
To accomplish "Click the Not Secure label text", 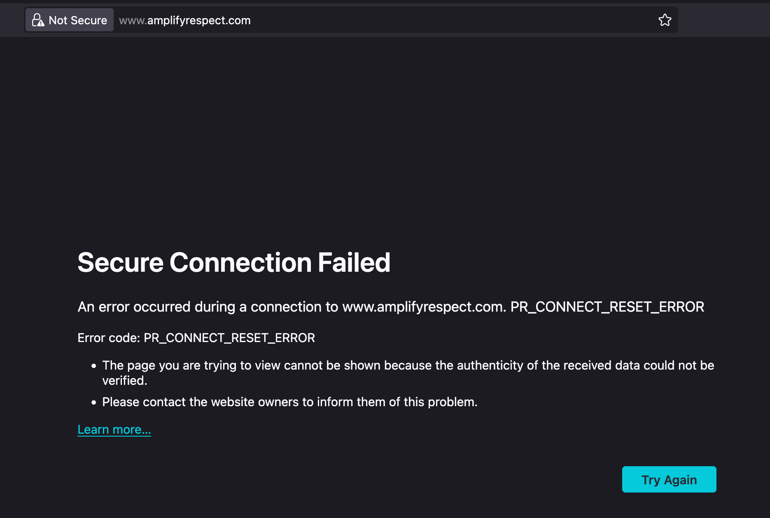I will [78, 20].
